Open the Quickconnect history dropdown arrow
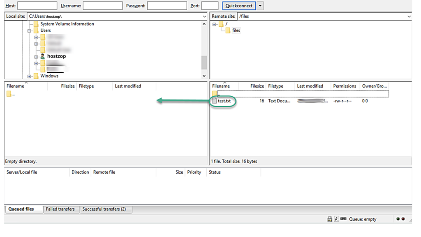Image resolution: width=421 pixels, height=237 pixels. point(260,6)
